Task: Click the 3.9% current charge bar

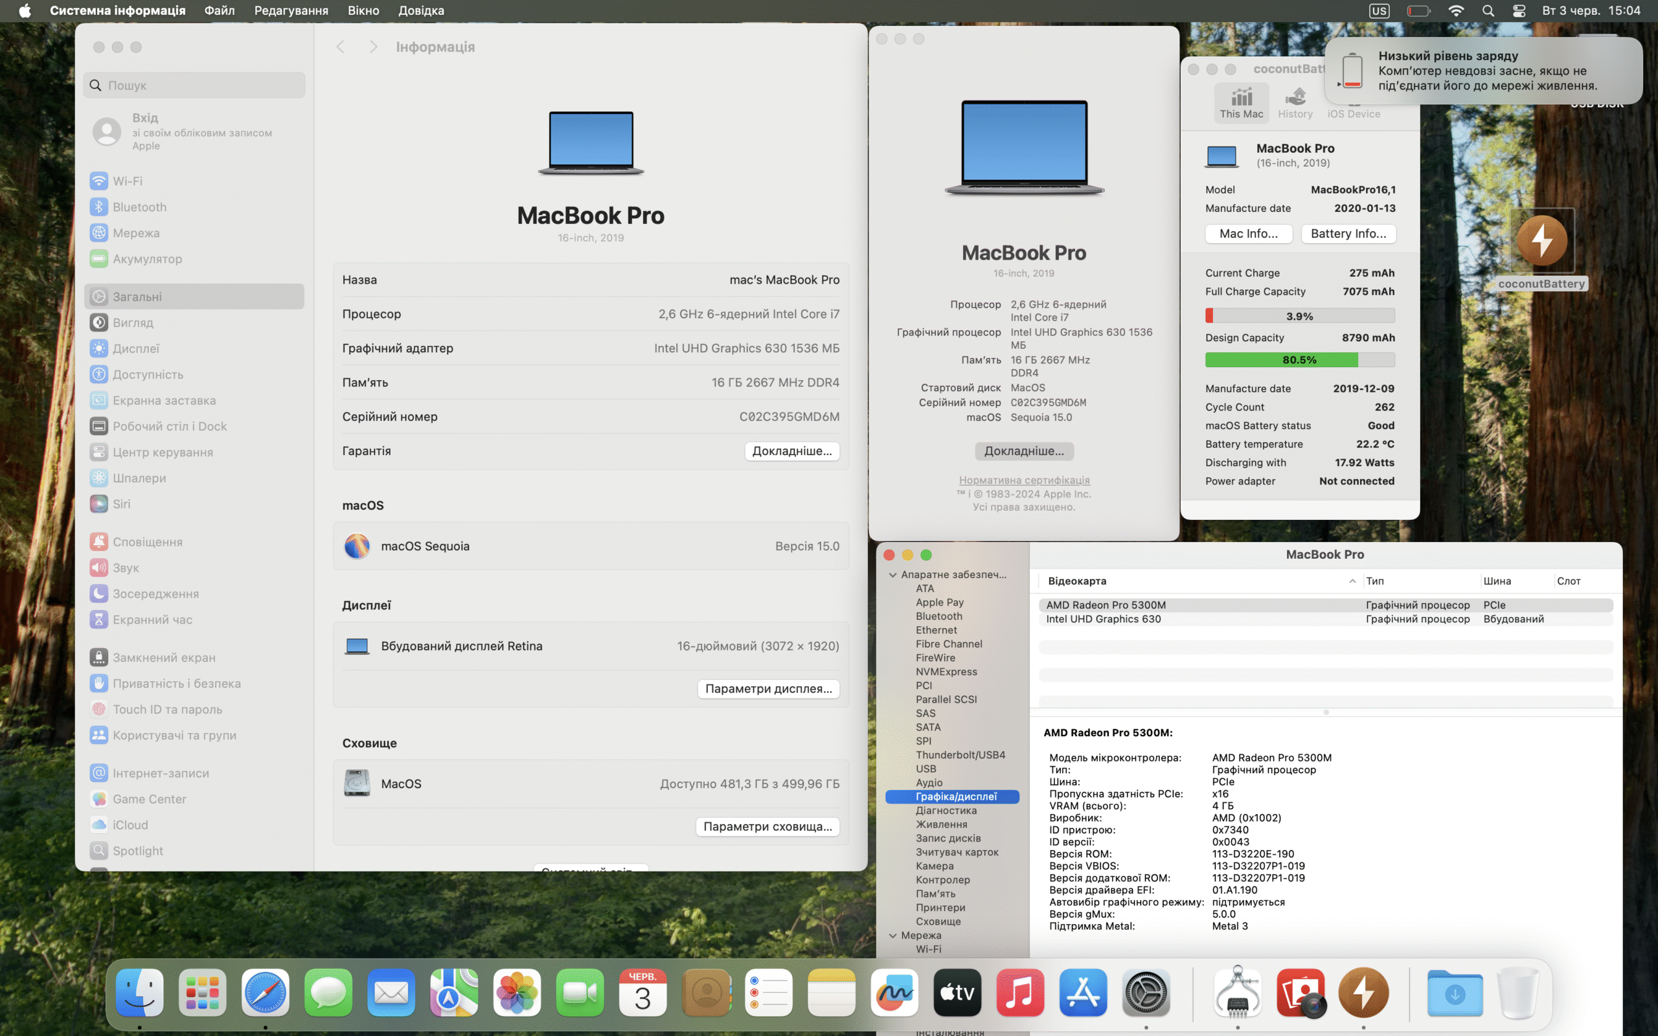Action: (1300, 316)
